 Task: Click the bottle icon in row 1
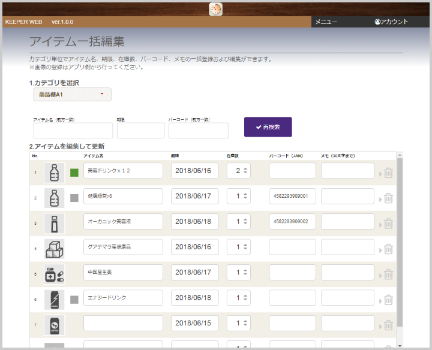pos(54,172)
